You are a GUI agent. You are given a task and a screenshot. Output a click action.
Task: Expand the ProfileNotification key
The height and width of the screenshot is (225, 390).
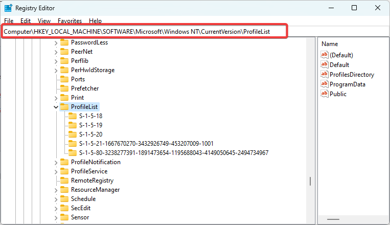pyautogui.click(x=56, y=163)
